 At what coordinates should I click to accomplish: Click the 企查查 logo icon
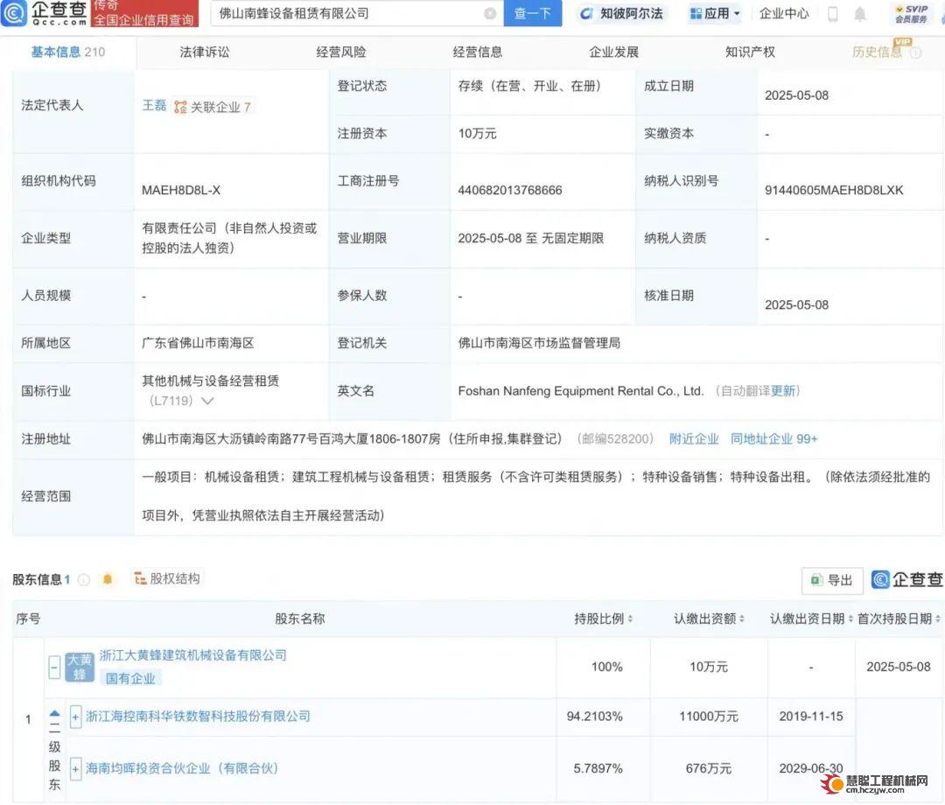[15, 12]
